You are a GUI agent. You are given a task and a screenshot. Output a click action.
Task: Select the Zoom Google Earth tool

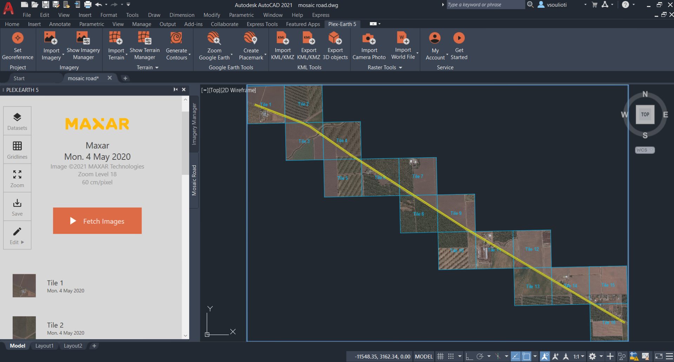[x=214, y=38]
